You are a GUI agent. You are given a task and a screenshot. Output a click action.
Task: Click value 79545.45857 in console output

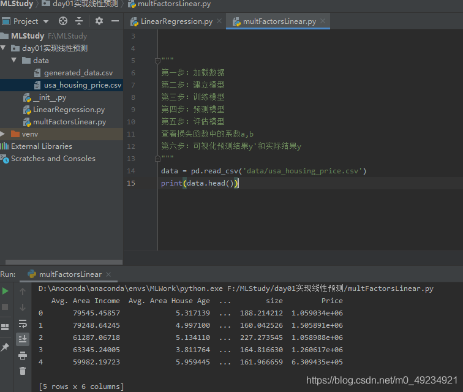[96, 313]
